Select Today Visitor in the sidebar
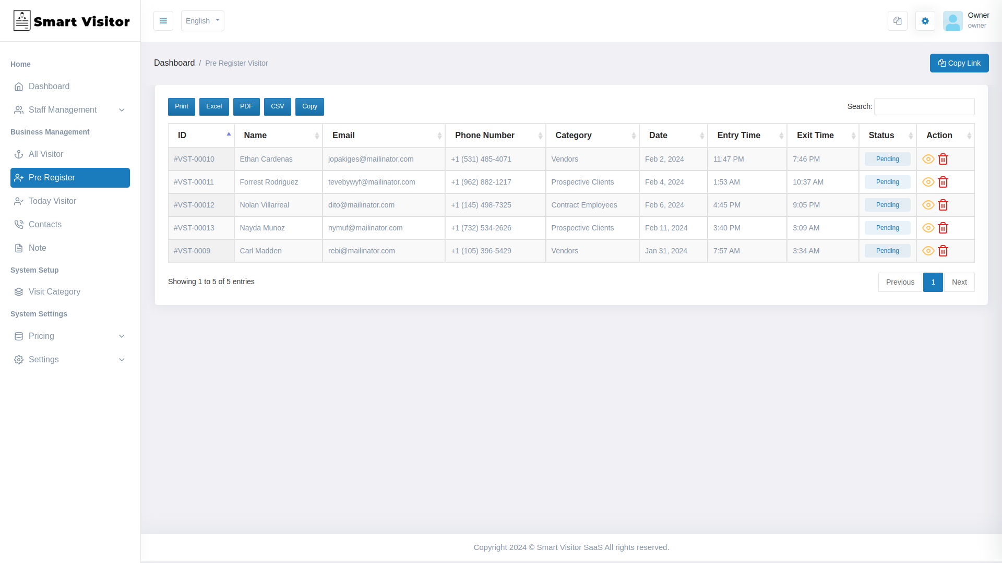Image resolution: width=1002 pixels, height=563 pixels. click(52, 201)
